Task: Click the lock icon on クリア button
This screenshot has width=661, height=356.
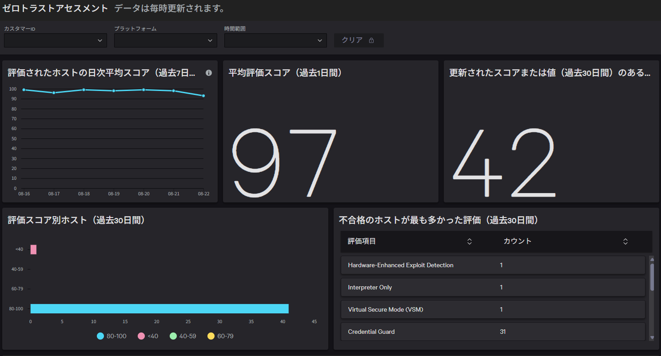Action: click(x=371, y=40)
